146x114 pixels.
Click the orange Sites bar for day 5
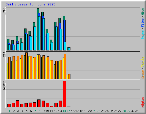pos(27,66)
